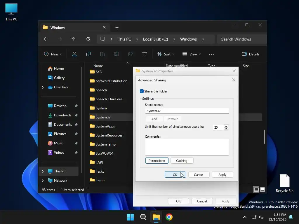
Task: Expand chevron after Windows in breadcrumb
Action: [203, 39]
